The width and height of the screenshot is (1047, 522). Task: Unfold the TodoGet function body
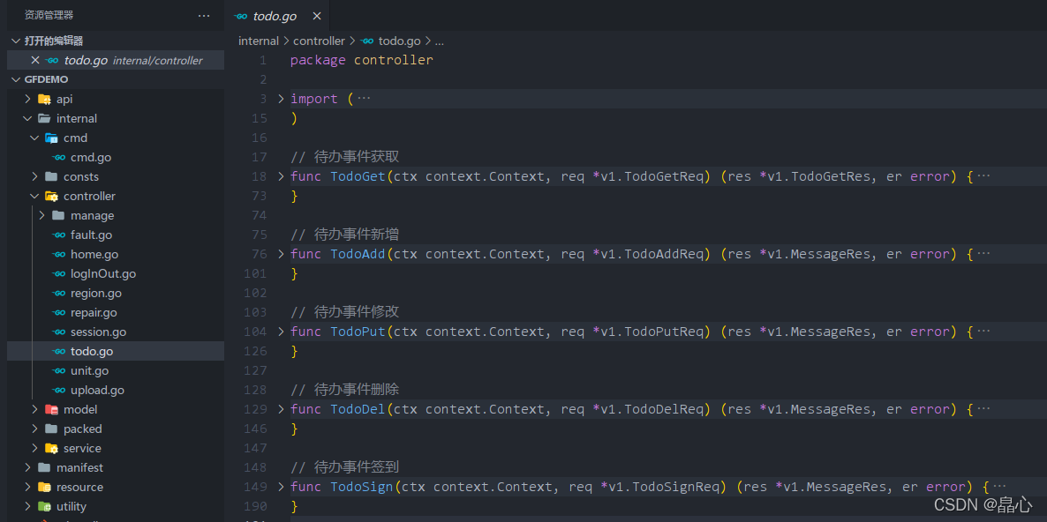pyautogui.click(x=281, y=176)
